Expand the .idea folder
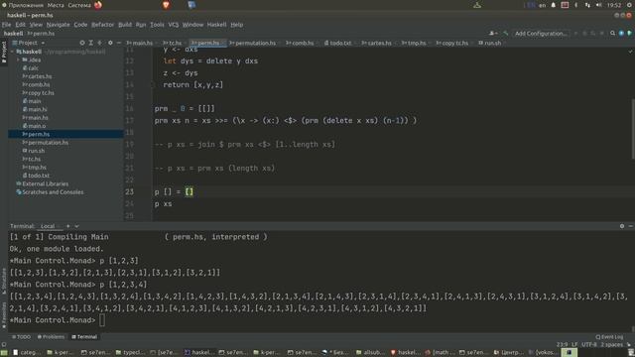 tap(18, 59)
